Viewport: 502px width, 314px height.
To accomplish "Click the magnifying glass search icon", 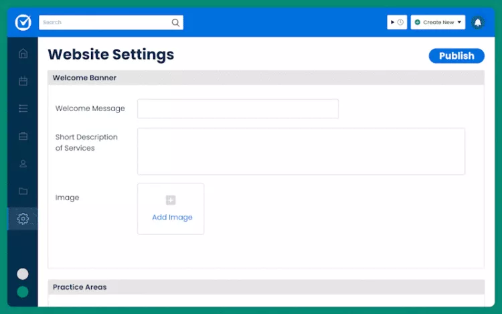I will tap(175, 22).
